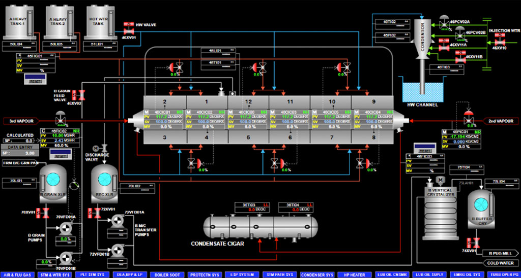Click the 46FIC03 controller tag
The image size is (521, 278).
click(x=425, y=156)
